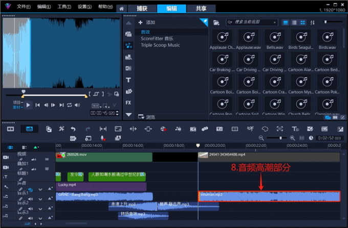Open the 工具 menu
The image size is (348, 228).
(64, 7)
